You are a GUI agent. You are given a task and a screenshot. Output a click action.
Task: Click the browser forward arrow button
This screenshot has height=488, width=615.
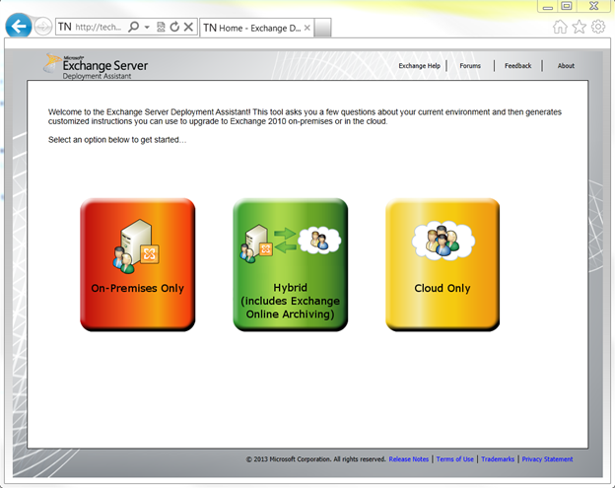42,27
